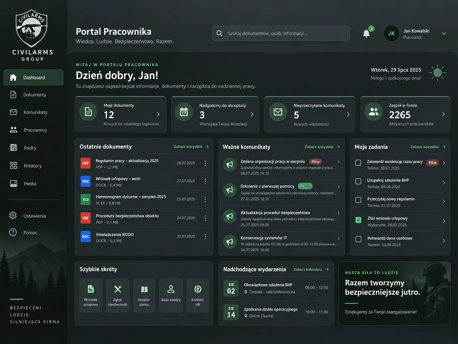
Task: Click the Zobacz kalendarz link
Action: pyautogui.click(x=311, y=269)
